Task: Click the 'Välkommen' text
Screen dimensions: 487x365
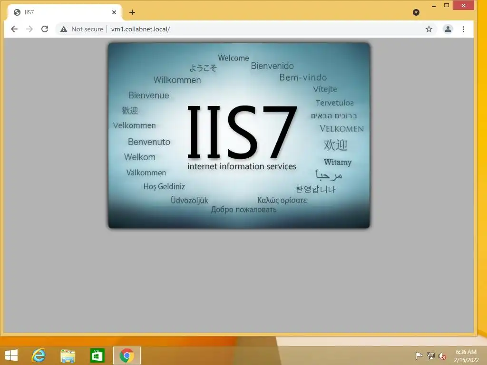Action: (x=146, y=173)
